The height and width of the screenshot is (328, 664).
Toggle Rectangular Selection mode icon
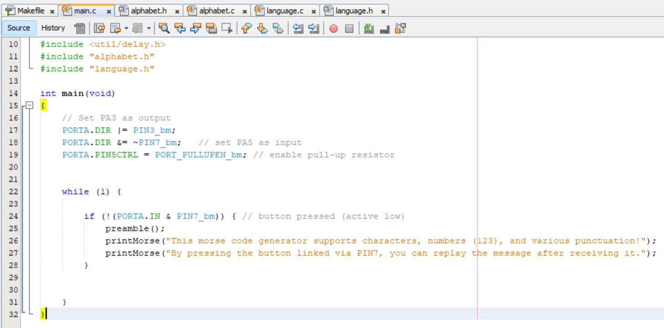[x=227, y=28]
